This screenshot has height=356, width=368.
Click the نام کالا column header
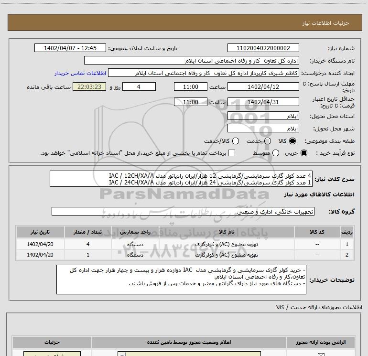(x=227, y=232)
